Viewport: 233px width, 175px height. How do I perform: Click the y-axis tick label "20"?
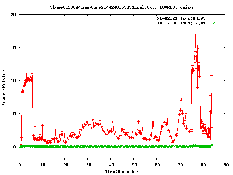click(x=13, y=15)
